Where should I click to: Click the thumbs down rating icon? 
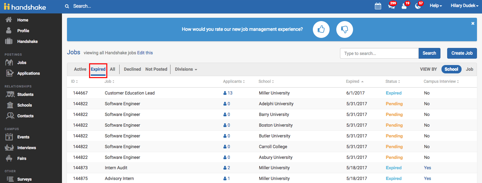[345, 29]
